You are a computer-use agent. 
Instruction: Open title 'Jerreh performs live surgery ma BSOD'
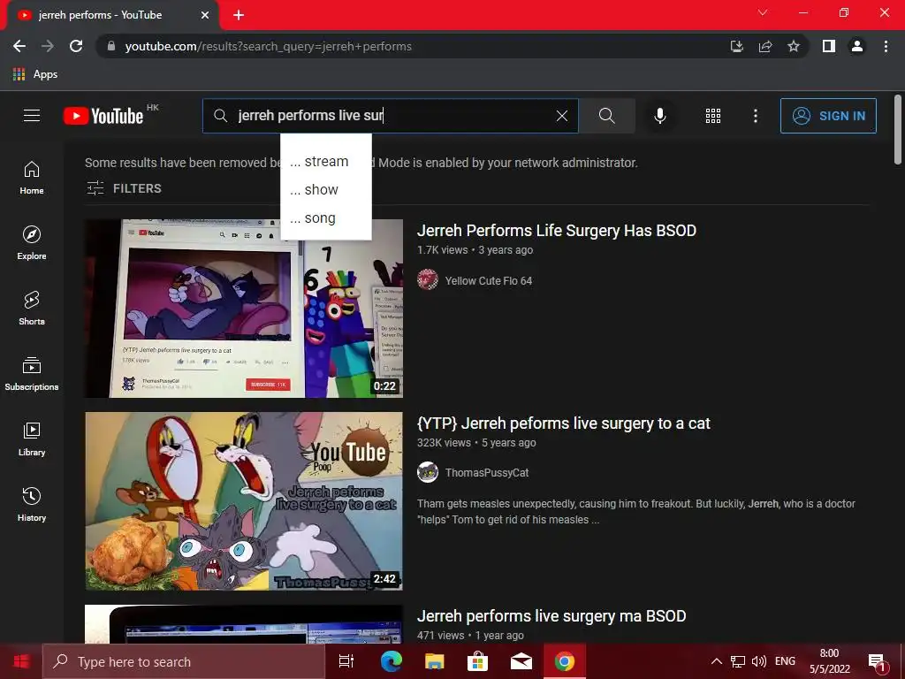coord(551,616)
